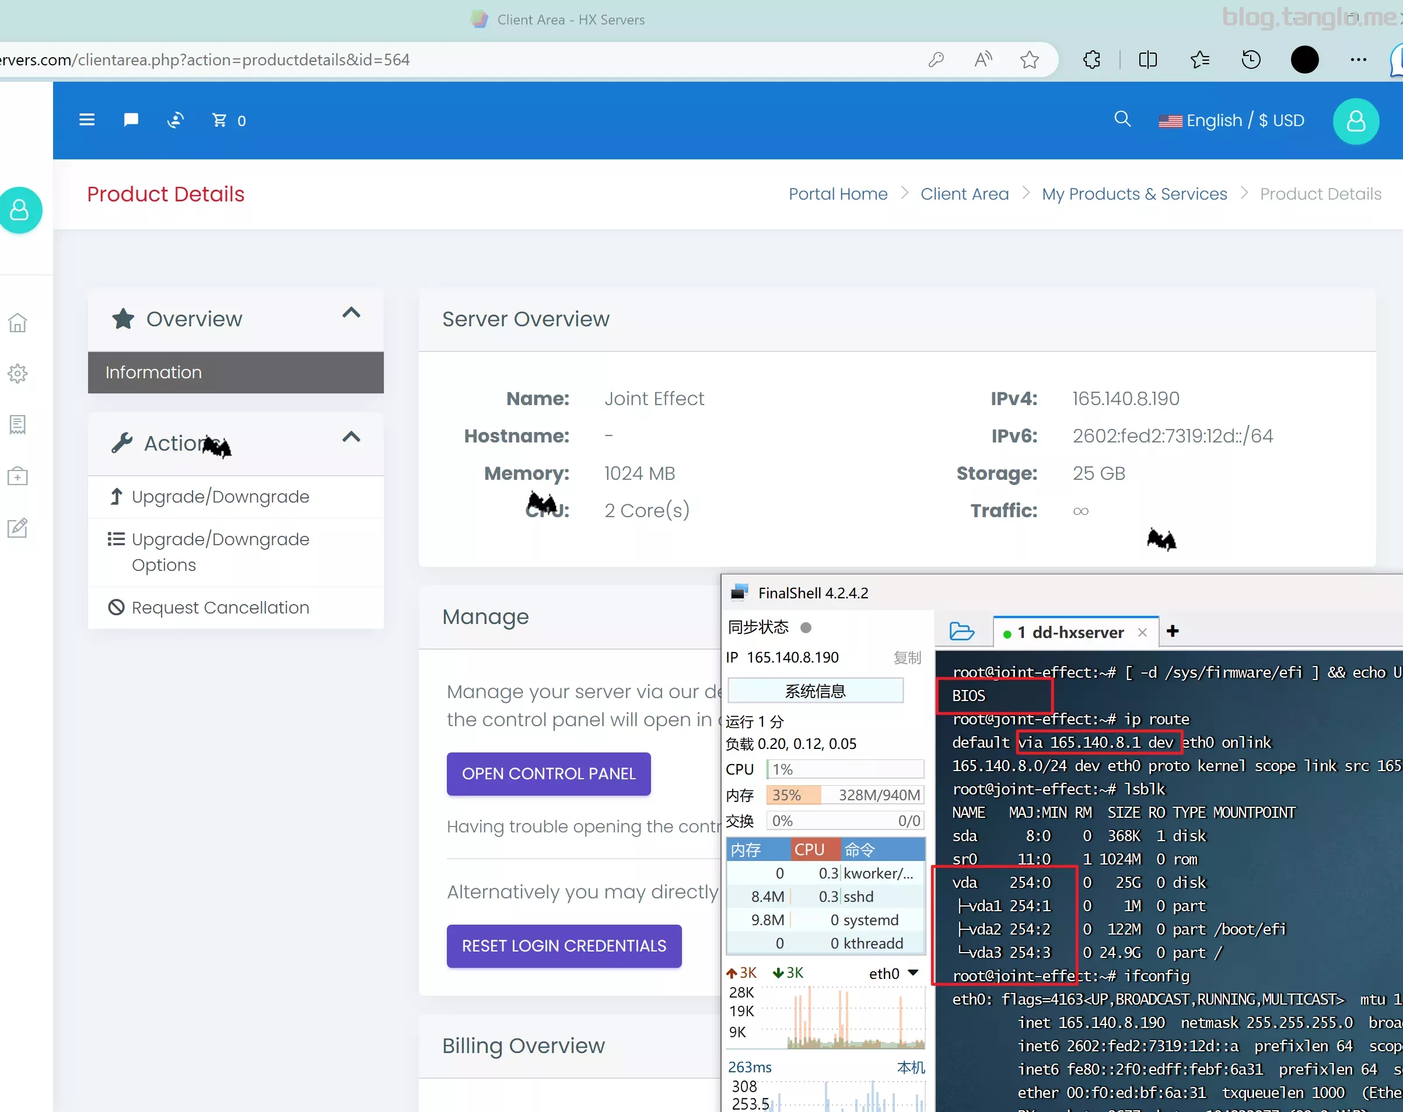Image resolution: width=1403 pixels, height=1112 pixels.
Task: Click the 系统信息 button in FinalShell
Action: (816, 691)
